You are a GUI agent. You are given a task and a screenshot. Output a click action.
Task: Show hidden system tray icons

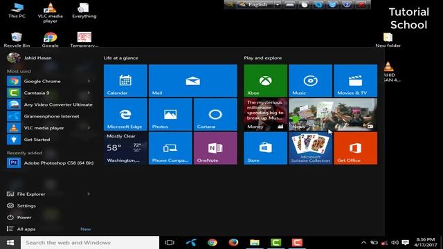363,243
